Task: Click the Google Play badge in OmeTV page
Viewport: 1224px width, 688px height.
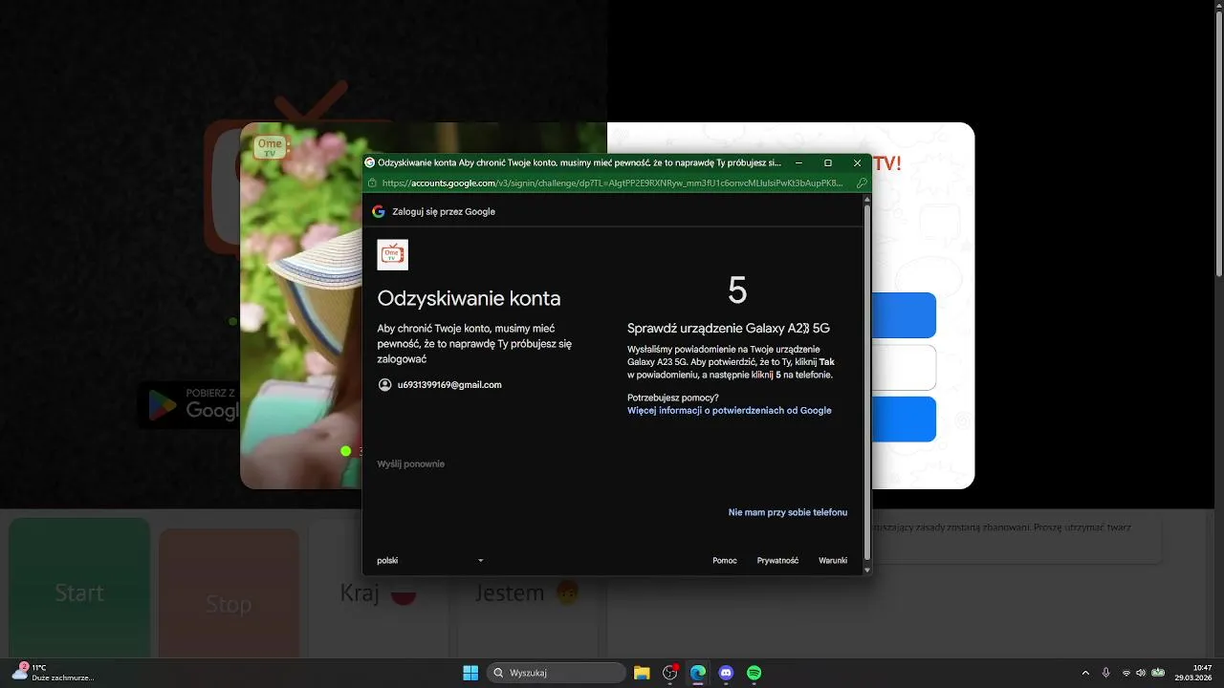Action: pos(189,405)
